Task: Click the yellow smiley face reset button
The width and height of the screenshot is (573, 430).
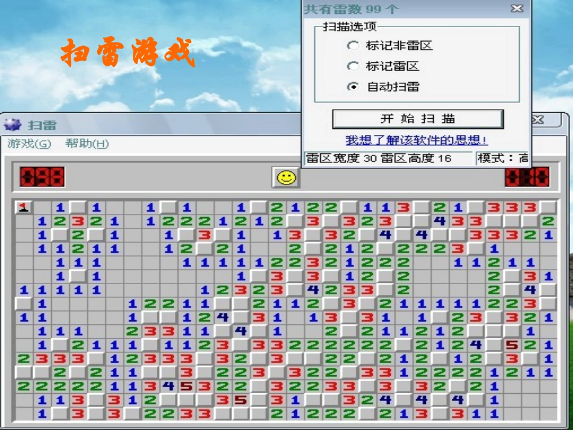Action: (286, 178)
